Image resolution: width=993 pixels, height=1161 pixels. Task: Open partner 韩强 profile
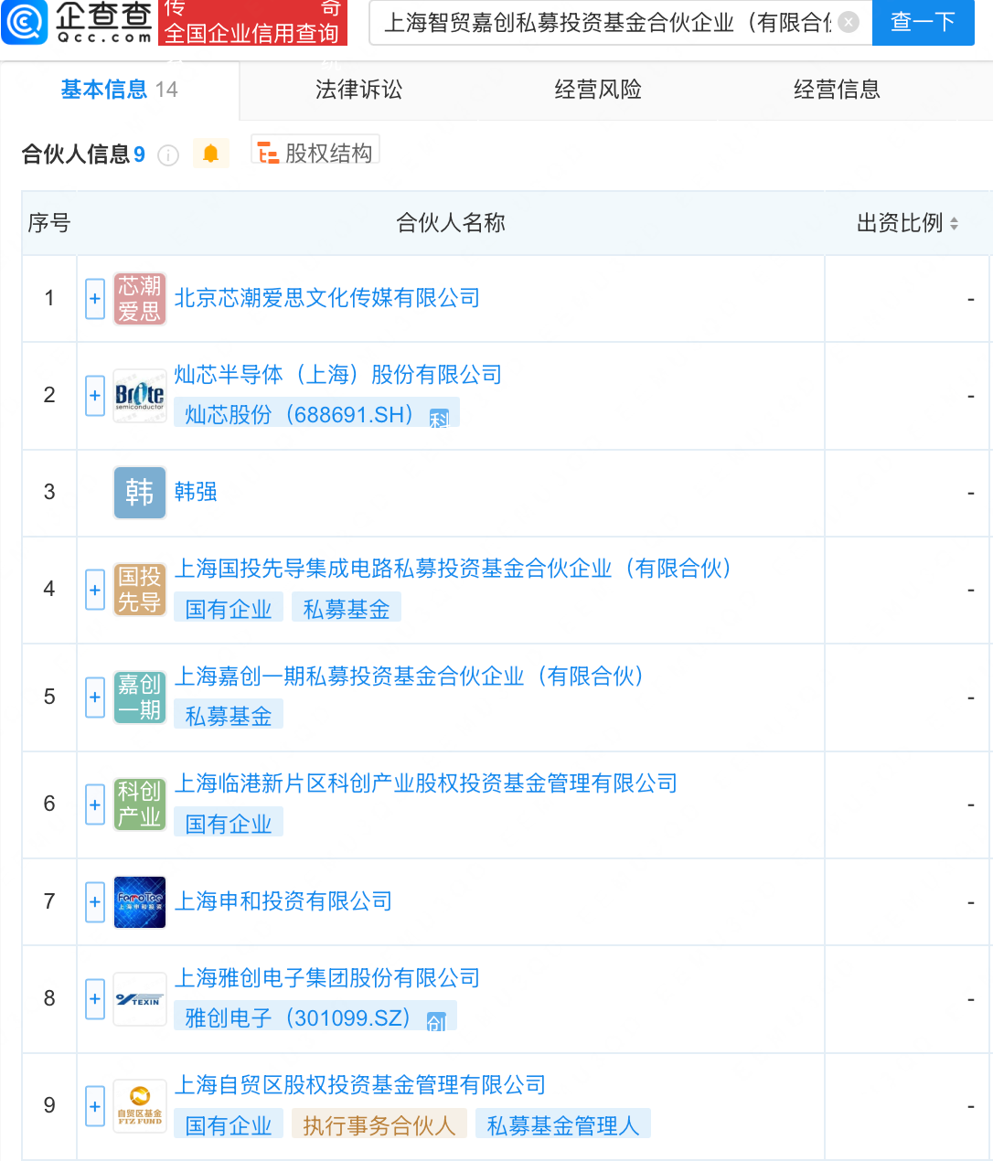196,492
